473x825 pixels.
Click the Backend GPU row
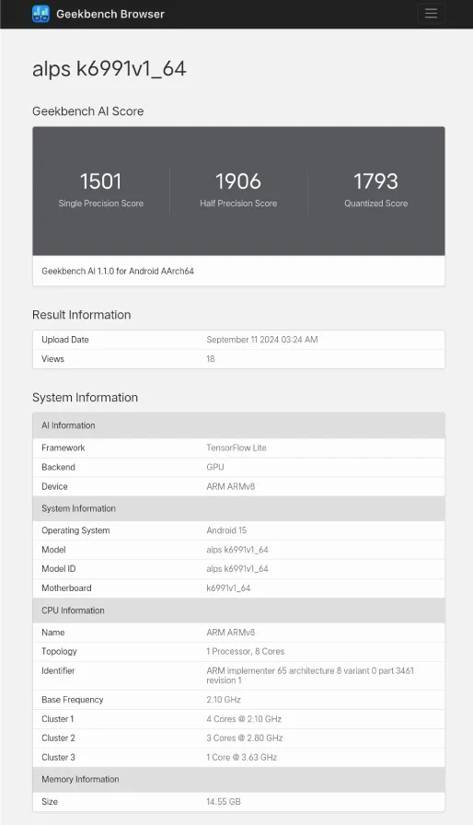coord(238,467)
